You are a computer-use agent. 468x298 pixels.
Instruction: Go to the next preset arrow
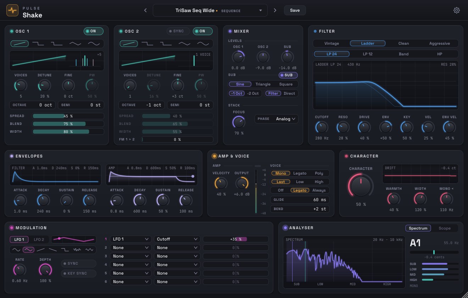point(275,10)
